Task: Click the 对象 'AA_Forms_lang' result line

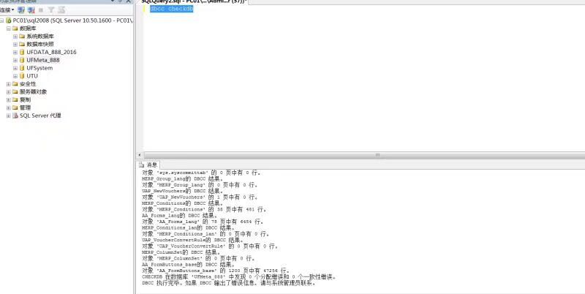Action: [x=203, y=222]
